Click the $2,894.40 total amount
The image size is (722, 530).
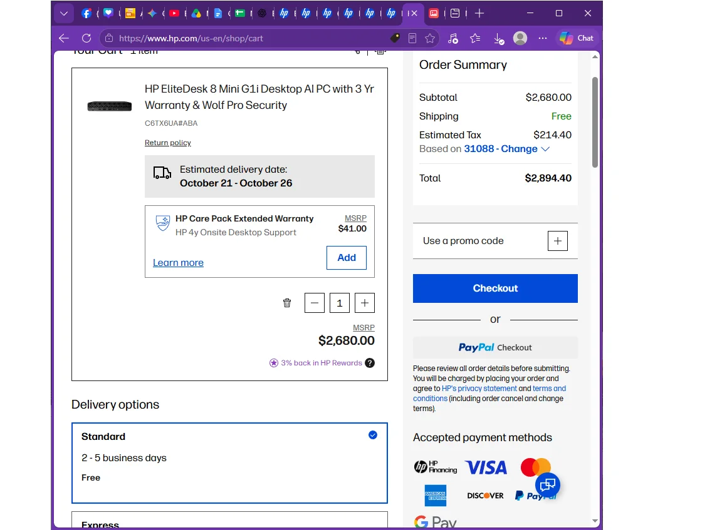[548, 178]
